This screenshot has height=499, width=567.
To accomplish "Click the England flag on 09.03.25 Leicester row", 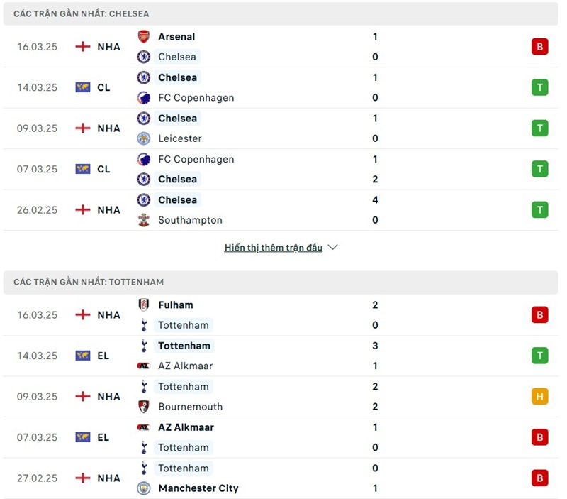I will coord(83,128).
